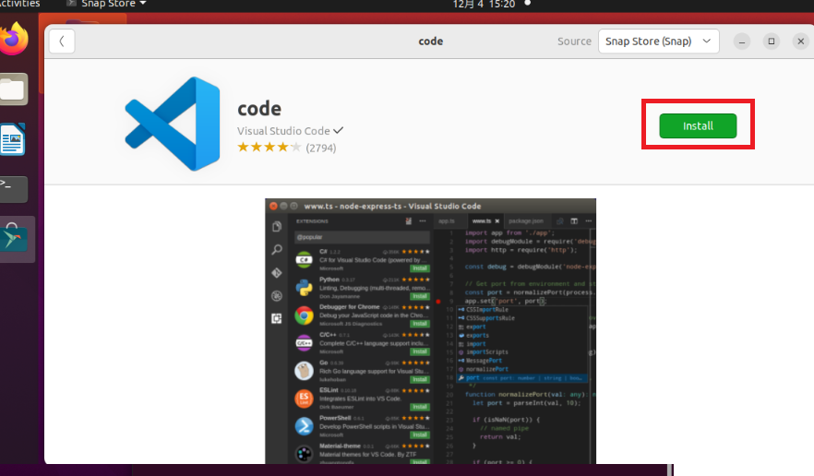Click the (2794) review count
This screenshot has width=814, height=476.
click(x=321, y=148)
